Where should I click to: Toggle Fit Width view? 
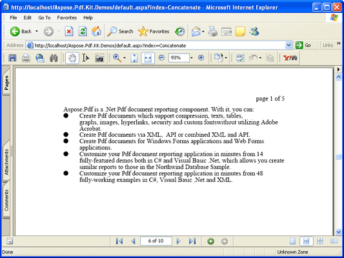pyautogui.click(x=148, y=58)
